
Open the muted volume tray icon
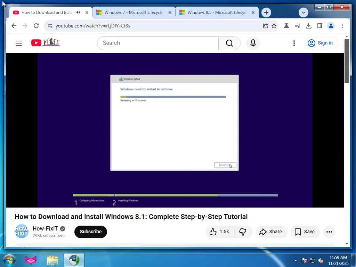point(321,260)
